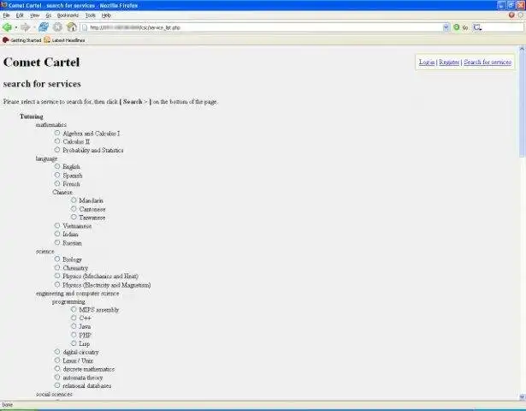This screenshot has width=526, height=411.
Task: Select Algebra and Calculus I radio button
Action: (57, 133)
